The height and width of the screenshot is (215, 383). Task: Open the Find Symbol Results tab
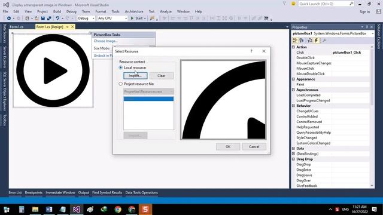click(x=107, y=192)
